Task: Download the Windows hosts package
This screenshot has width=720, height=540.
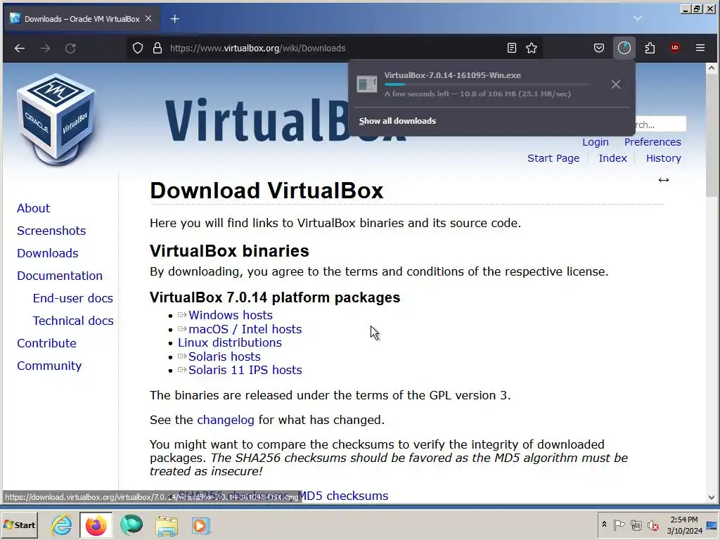Action: pos(231,316)
